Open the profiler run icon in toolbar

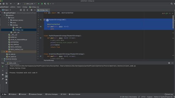tap(48, 4)
